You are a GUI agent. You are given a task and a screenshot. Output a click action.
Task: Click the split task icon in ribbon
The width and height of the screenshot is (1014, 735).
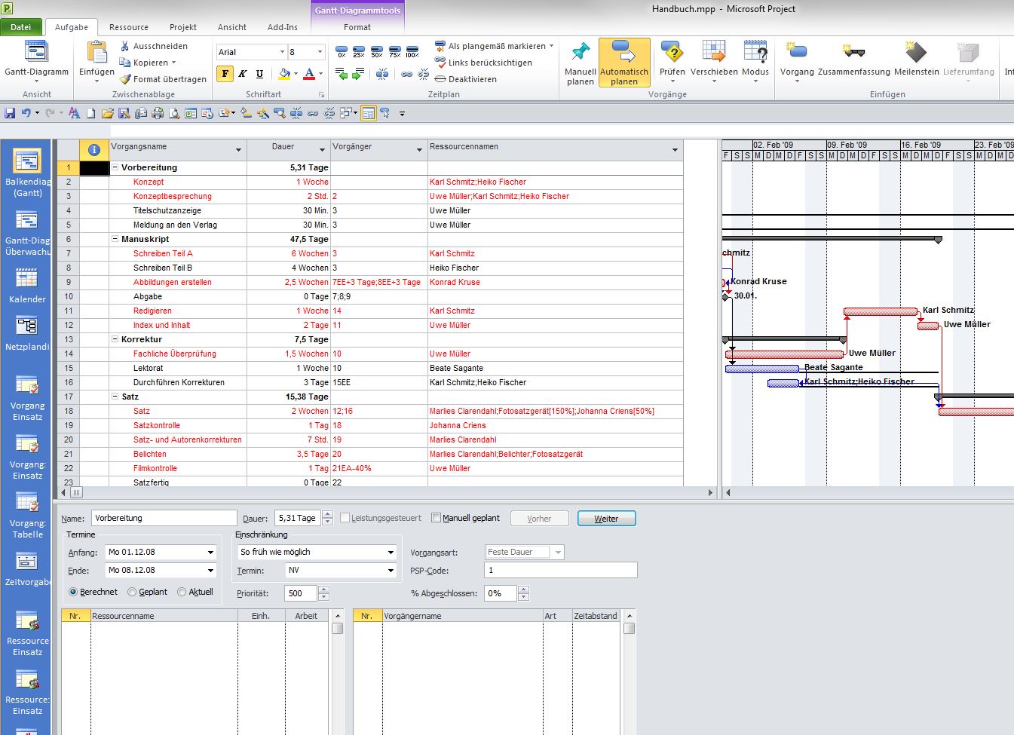click(382, 74)
